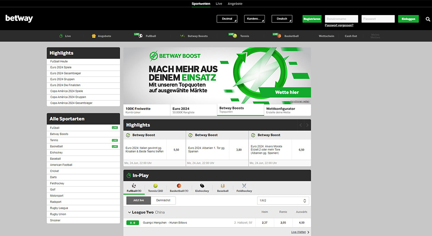Open the Kundens... dropdown
This screenshot has width=432, height=236.
[254, 19]
